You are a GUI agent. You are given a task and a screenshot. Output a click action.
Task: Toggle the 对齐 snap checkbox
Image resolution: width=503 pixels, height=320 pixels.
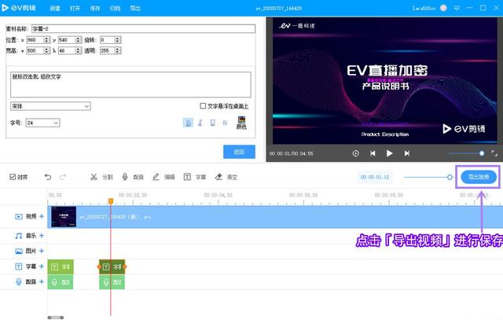point(13,177)
